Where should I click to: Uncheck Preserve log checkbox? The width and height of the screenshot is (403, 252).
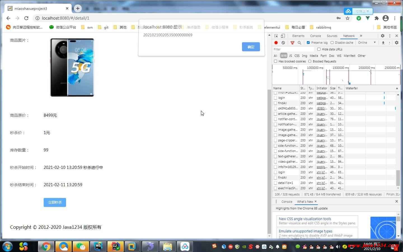click(308, 43)
